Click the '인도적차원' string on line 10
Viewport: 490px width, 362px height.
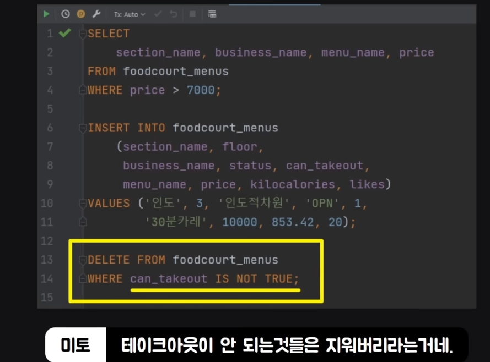point(254,204)
